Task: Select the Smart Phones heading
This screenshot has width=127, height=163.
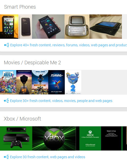Action: pos(20,7)
